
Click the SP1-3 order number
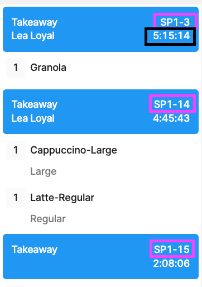pos(175,22)
